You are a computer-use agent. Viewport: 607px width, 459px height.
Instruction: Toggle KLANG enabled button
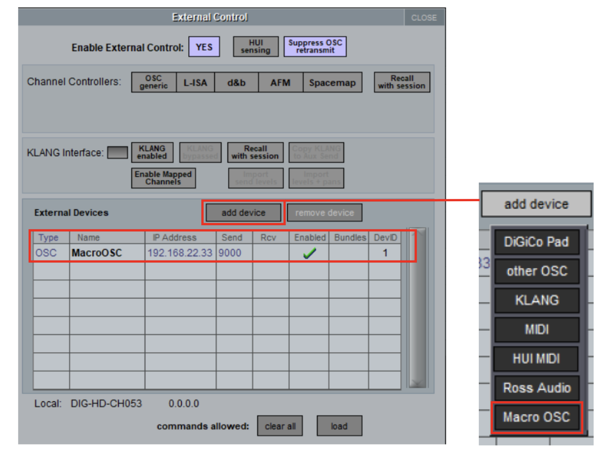click(152, 153)
